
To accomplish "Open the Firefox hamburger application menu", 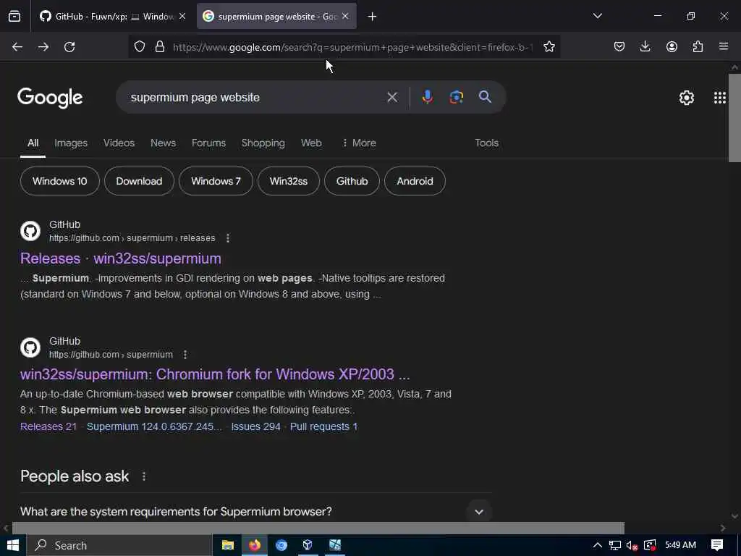I will point(724,47).
